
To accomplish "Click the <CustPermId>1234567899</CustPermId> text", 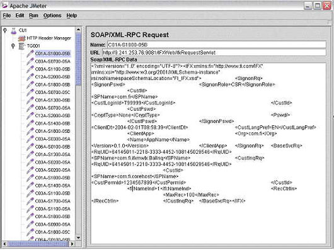I will (139, 183).
